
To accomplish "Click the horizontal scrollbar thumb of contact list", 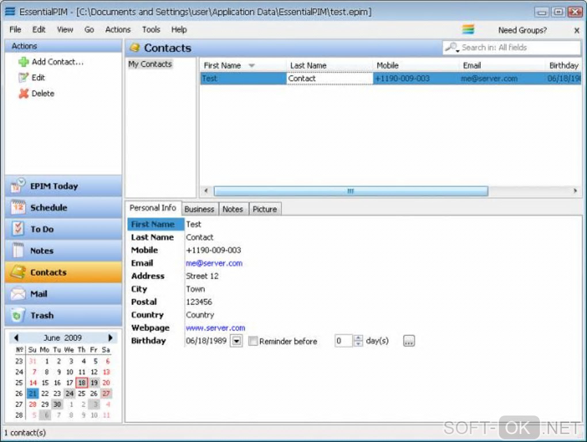I will click(351, 191).
